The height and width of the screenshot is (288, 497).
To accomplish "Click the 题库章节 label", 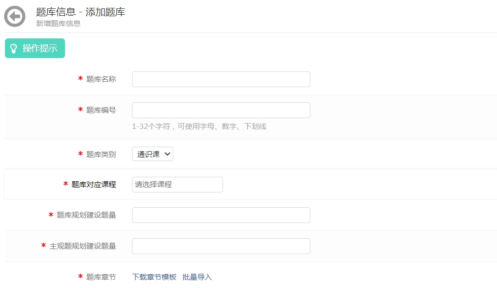I will click(x=101, y=277).
